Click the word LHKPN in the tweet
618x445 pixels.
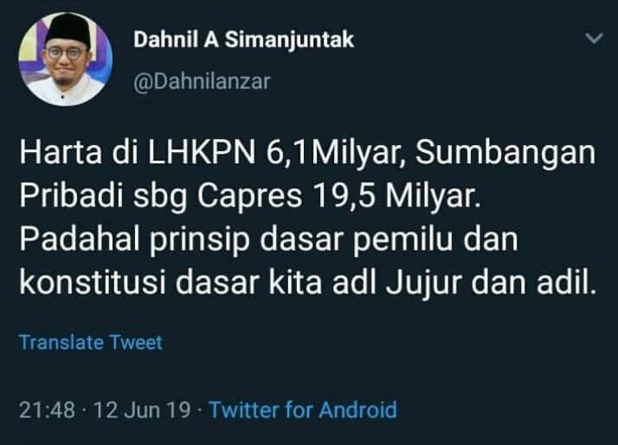202,153
